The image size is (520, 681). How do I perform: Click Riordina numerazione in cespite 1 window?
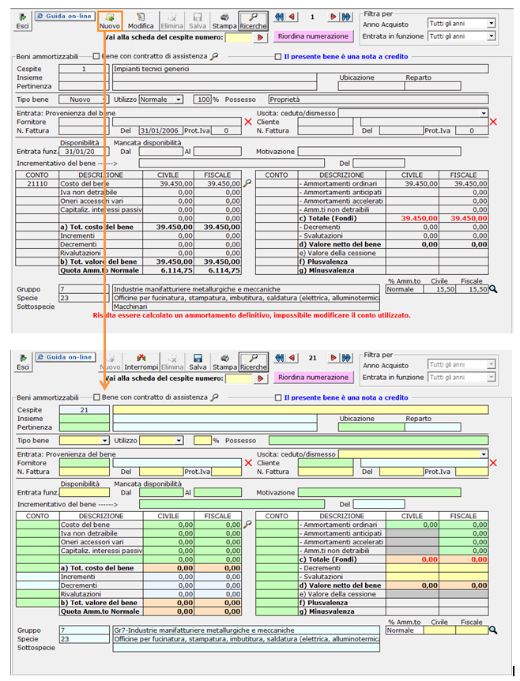313,36
